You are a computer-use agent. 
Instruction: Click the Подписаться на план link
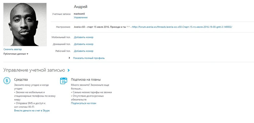pyautogui.click(x=84, y=103)
